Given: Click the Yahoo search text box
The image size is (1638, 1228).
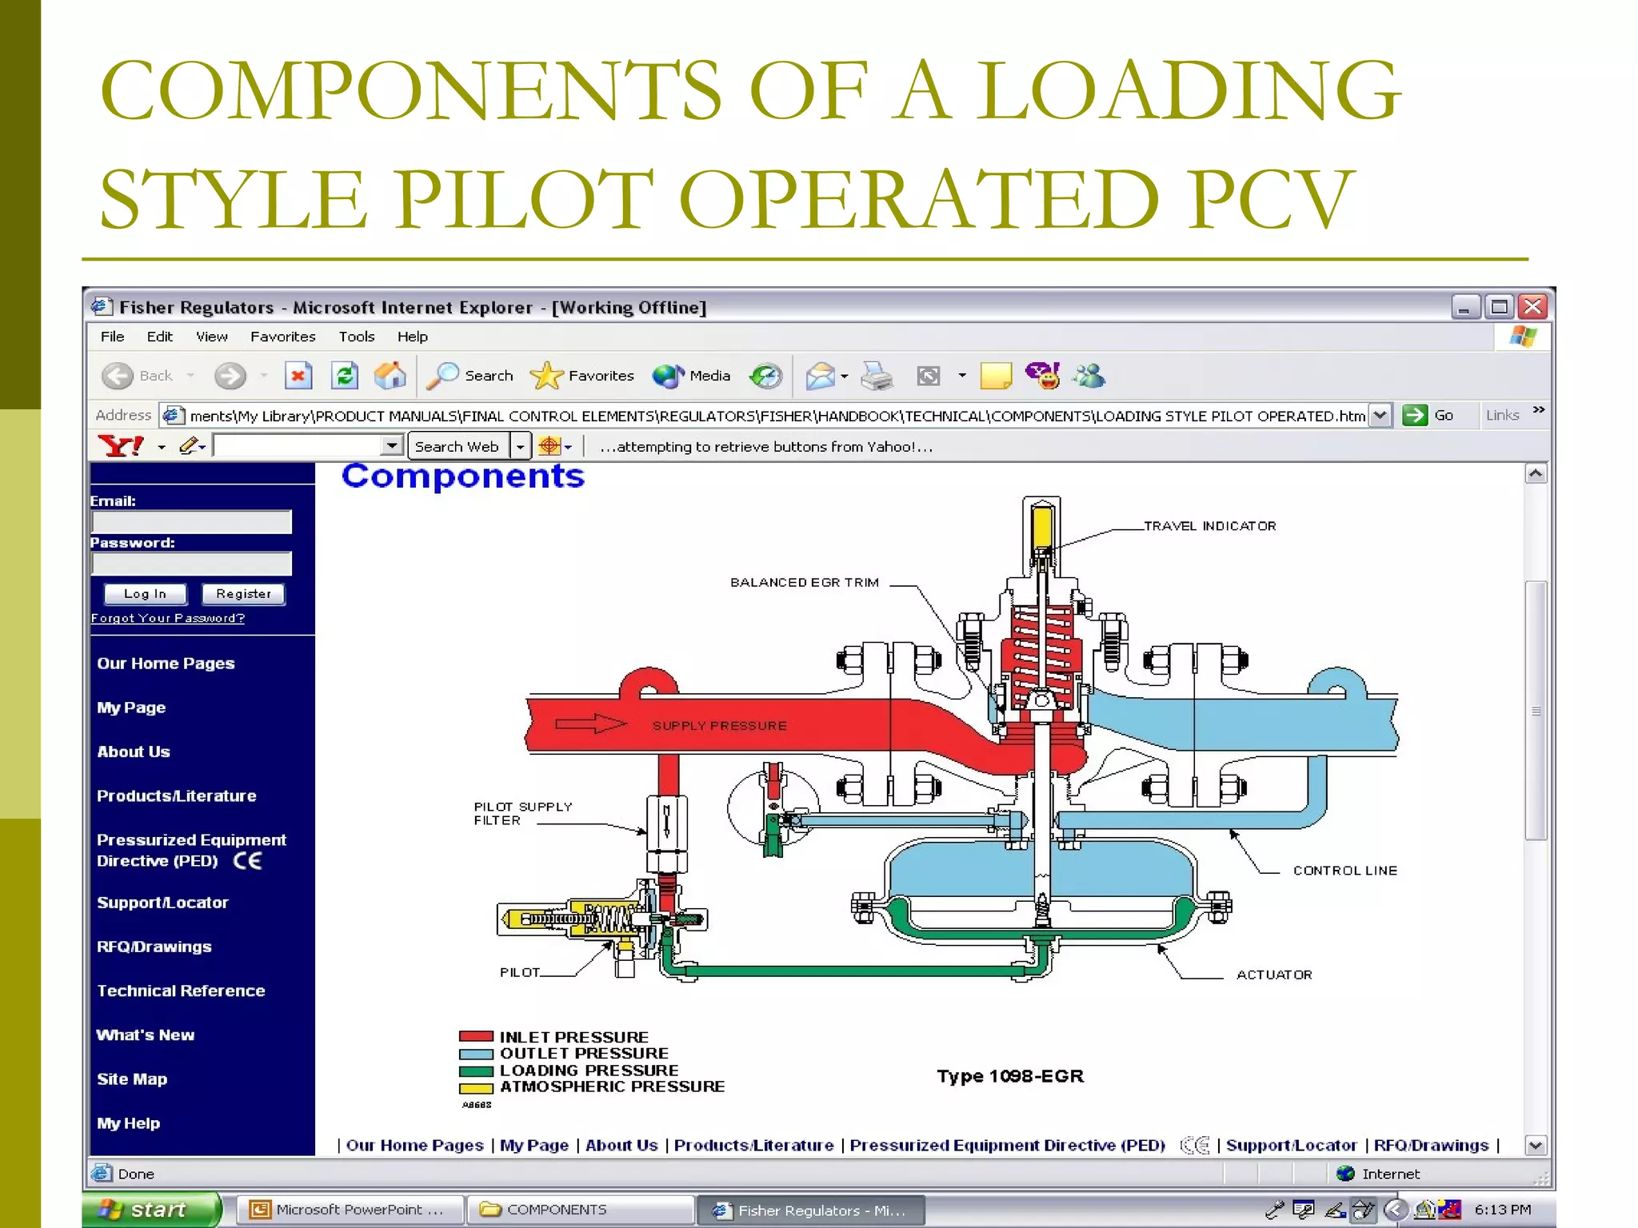Looking at the screenshot, I should (x=298, y=446).
